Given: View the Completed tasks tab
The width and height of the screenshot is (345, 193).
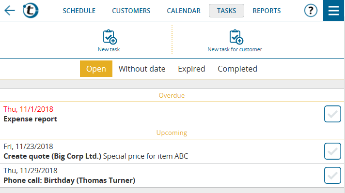Looking at the screenshot, I should [x=237, y=69].
